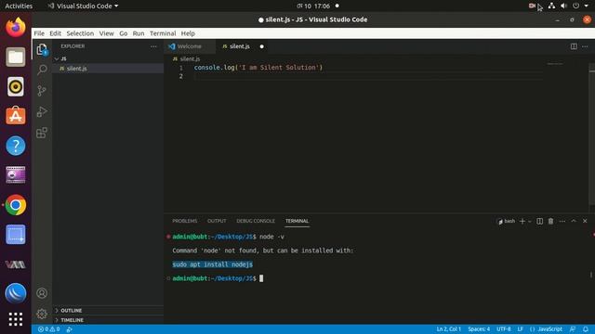Open the Explorer view in activity bar
Screen dimensions: 595x334
[42, 49]
